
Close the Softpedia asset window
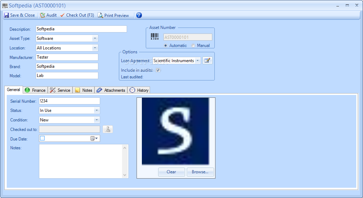(357, 5)
